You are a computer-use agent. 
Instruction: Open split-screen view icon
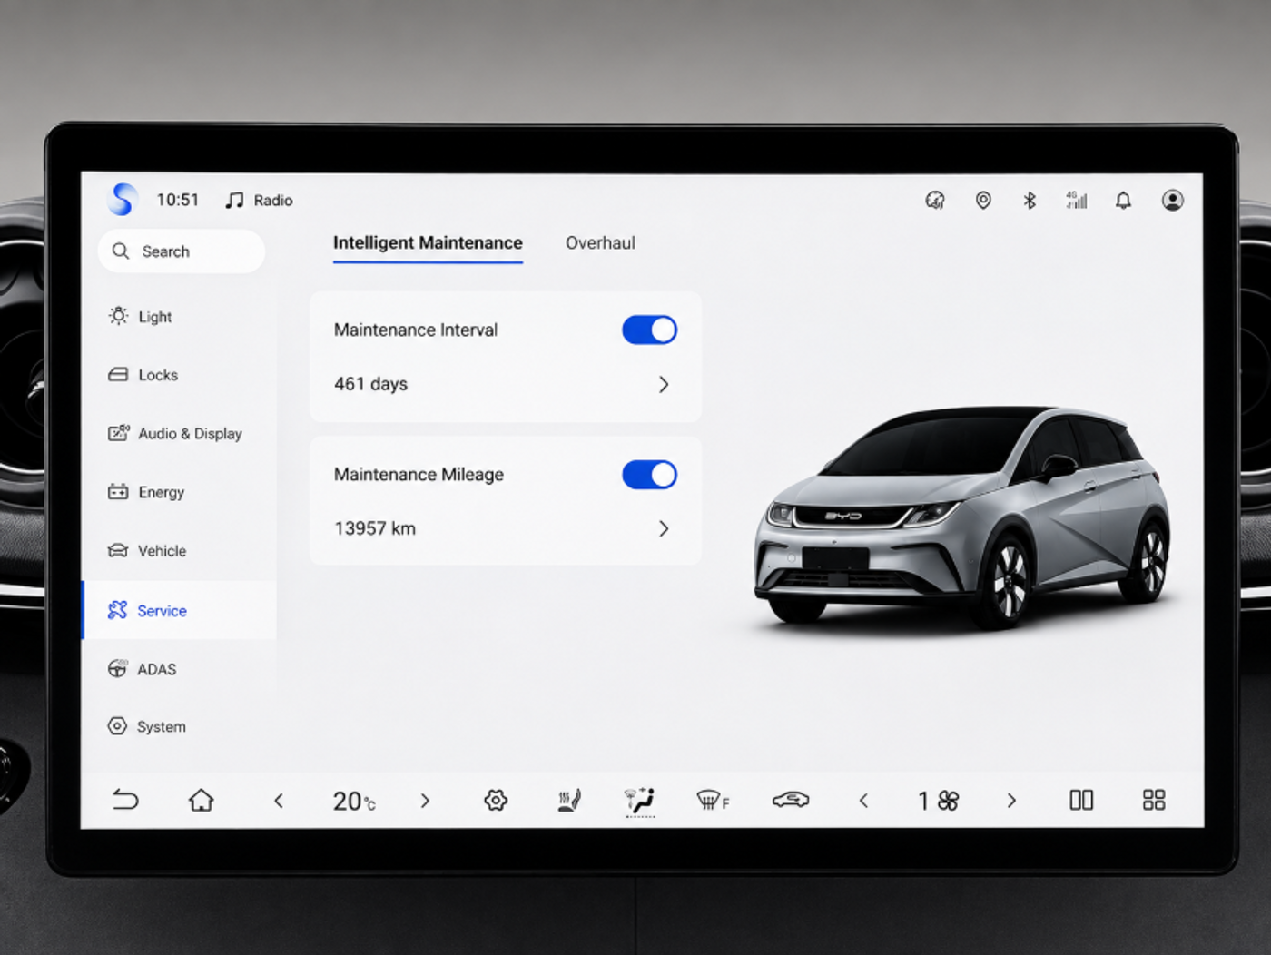pyautogui.click(x=1081, y=800)
